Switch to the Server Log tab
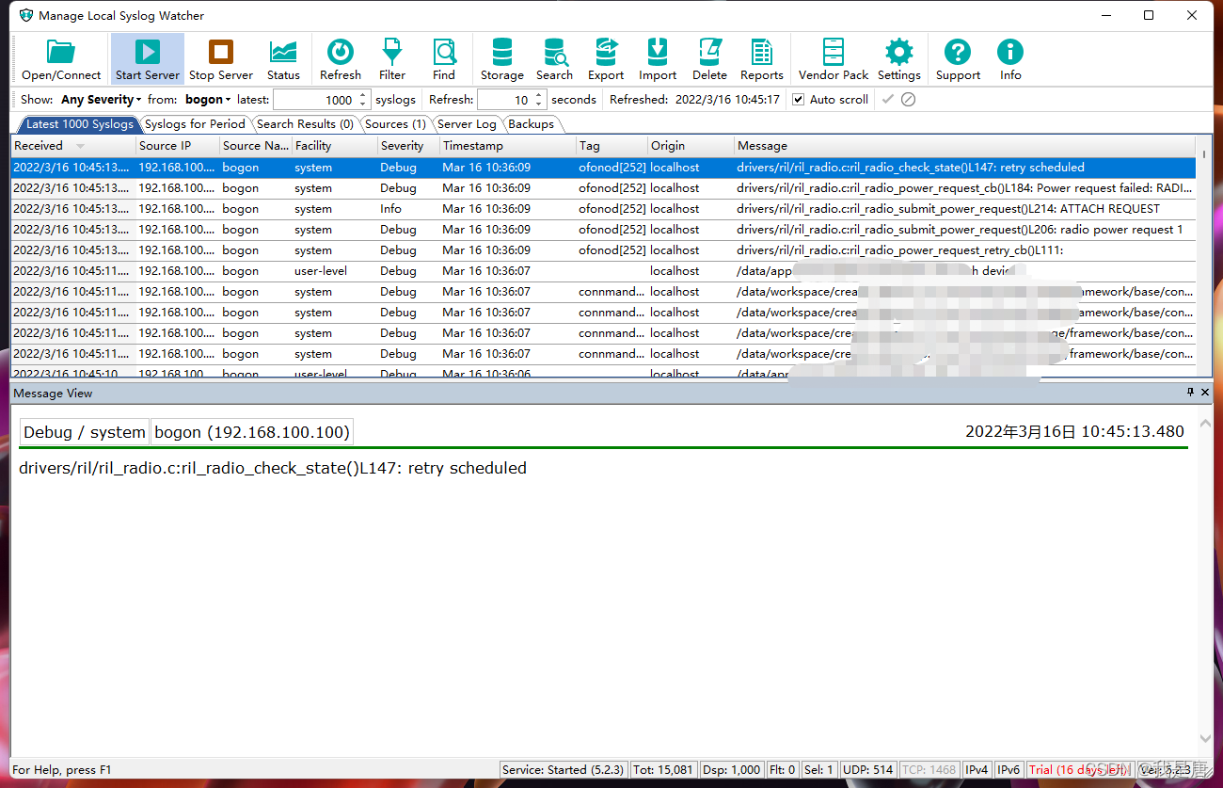This screenshot has width=1223, height=788. (x=467, y=123)
